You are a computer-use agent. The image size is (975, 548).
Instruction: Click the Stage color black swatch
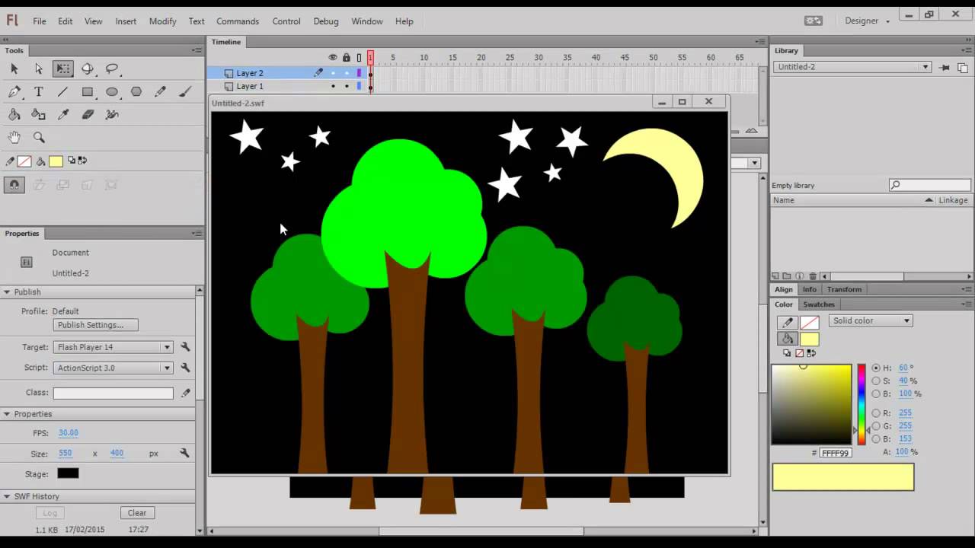(x=68, y=473)
